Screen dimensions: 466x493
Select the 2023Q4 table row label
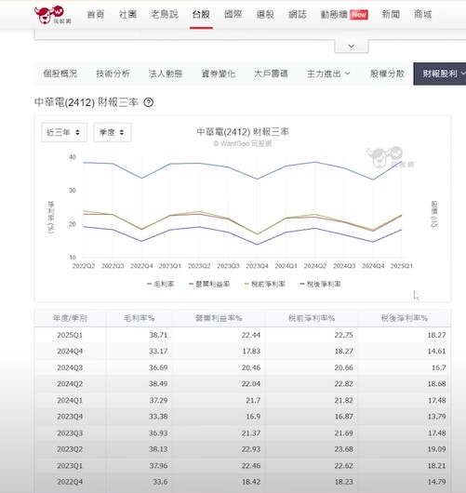pos(70,417)
